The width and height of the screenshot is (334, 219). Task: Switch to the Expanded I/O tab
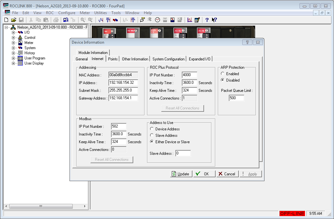tap(199, 59)
